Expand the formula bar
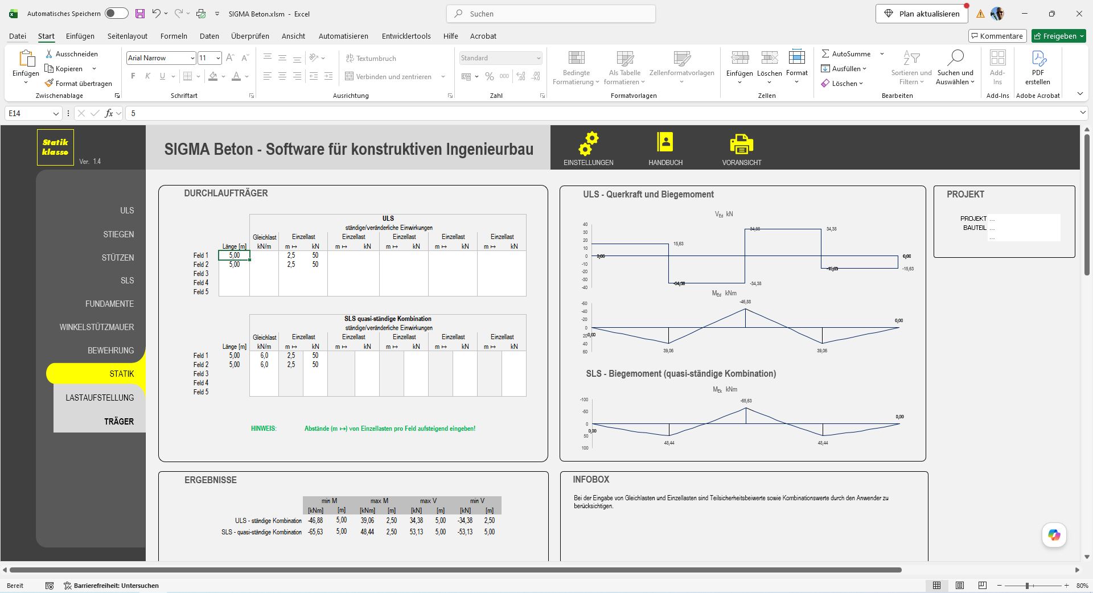 pyautogui.click(x=1083, y=113)
